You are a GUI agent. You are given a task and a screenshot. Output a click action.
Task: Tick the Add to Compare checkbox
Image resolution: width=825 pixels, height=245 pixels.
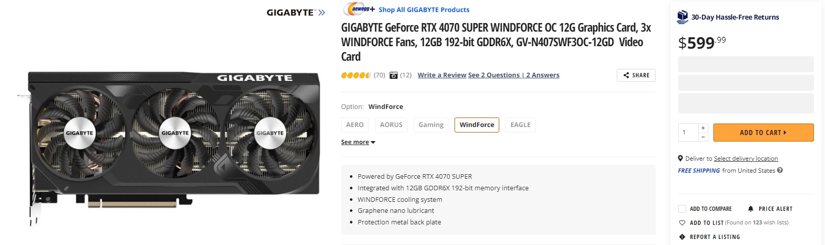tap(682, 209)
